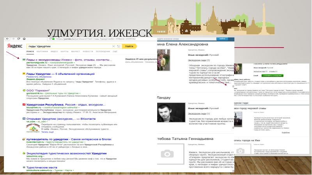Open the Переводчик tab
This screenshot has height=175, width=312.
(x=103, y=51)
